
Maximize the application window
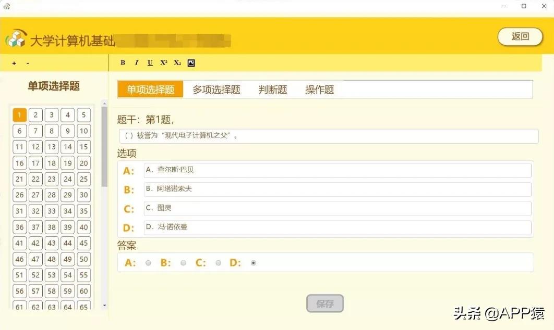click(524, 6)
